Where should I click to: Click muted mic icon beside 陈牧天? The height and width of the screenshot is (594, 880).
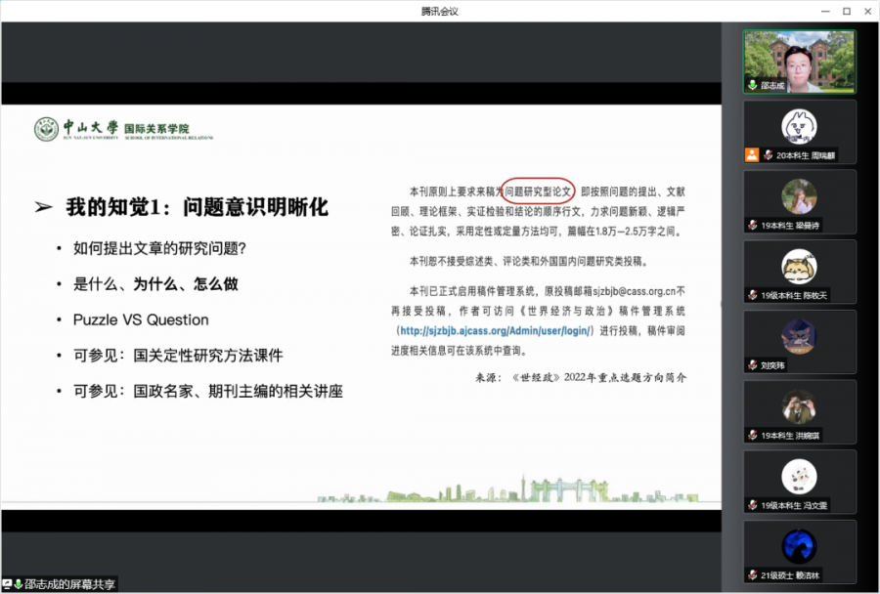[752, 295]
